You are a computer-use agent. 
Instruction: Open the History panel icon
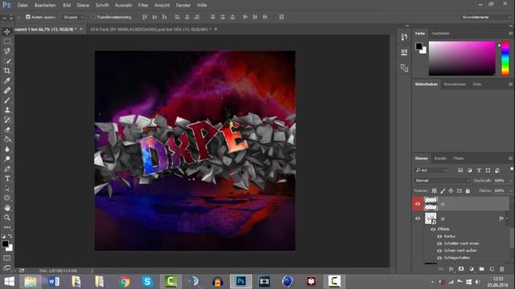(404, 37)
